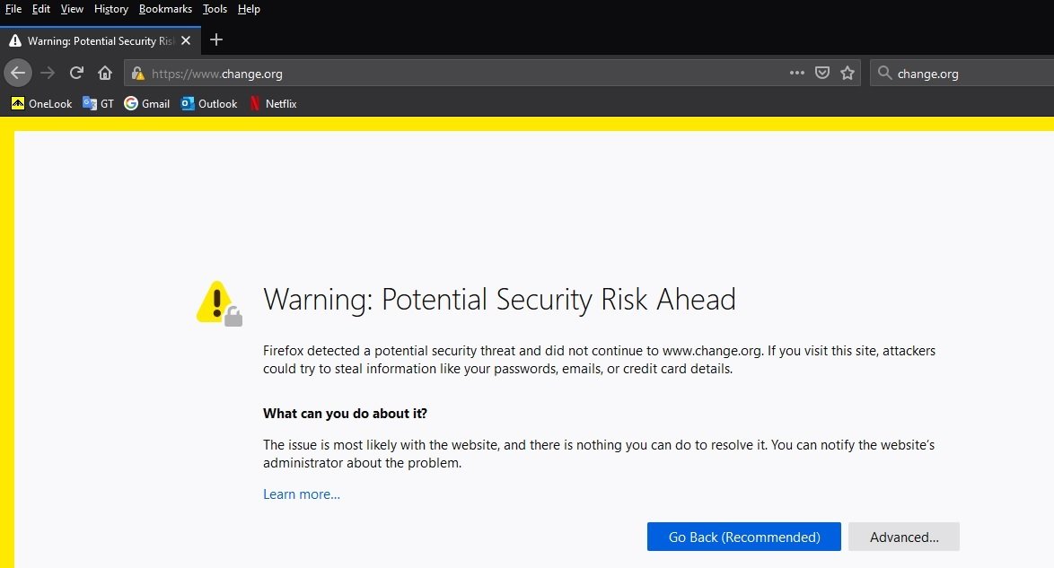Click the insecure lock icon in address bar
The width and height of the screenshot is (1054, 568).
pyautogui.click(x=137, y=74)
